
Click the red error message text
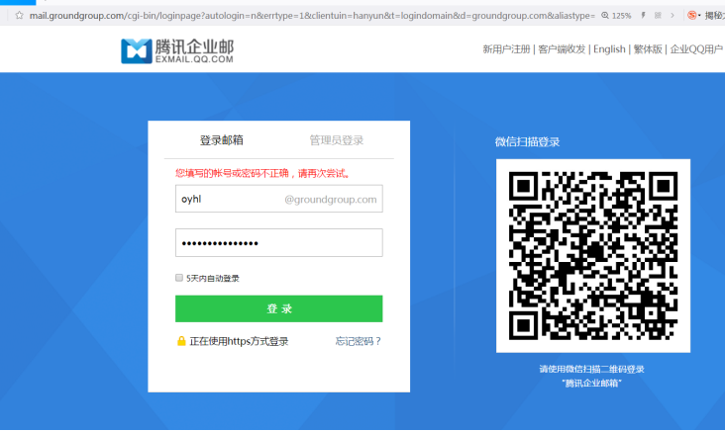click(263, 174)
